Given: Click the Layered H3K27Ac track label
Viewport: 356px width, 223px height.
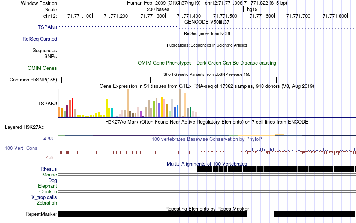Looking at the screenshot, I should 24,127.
